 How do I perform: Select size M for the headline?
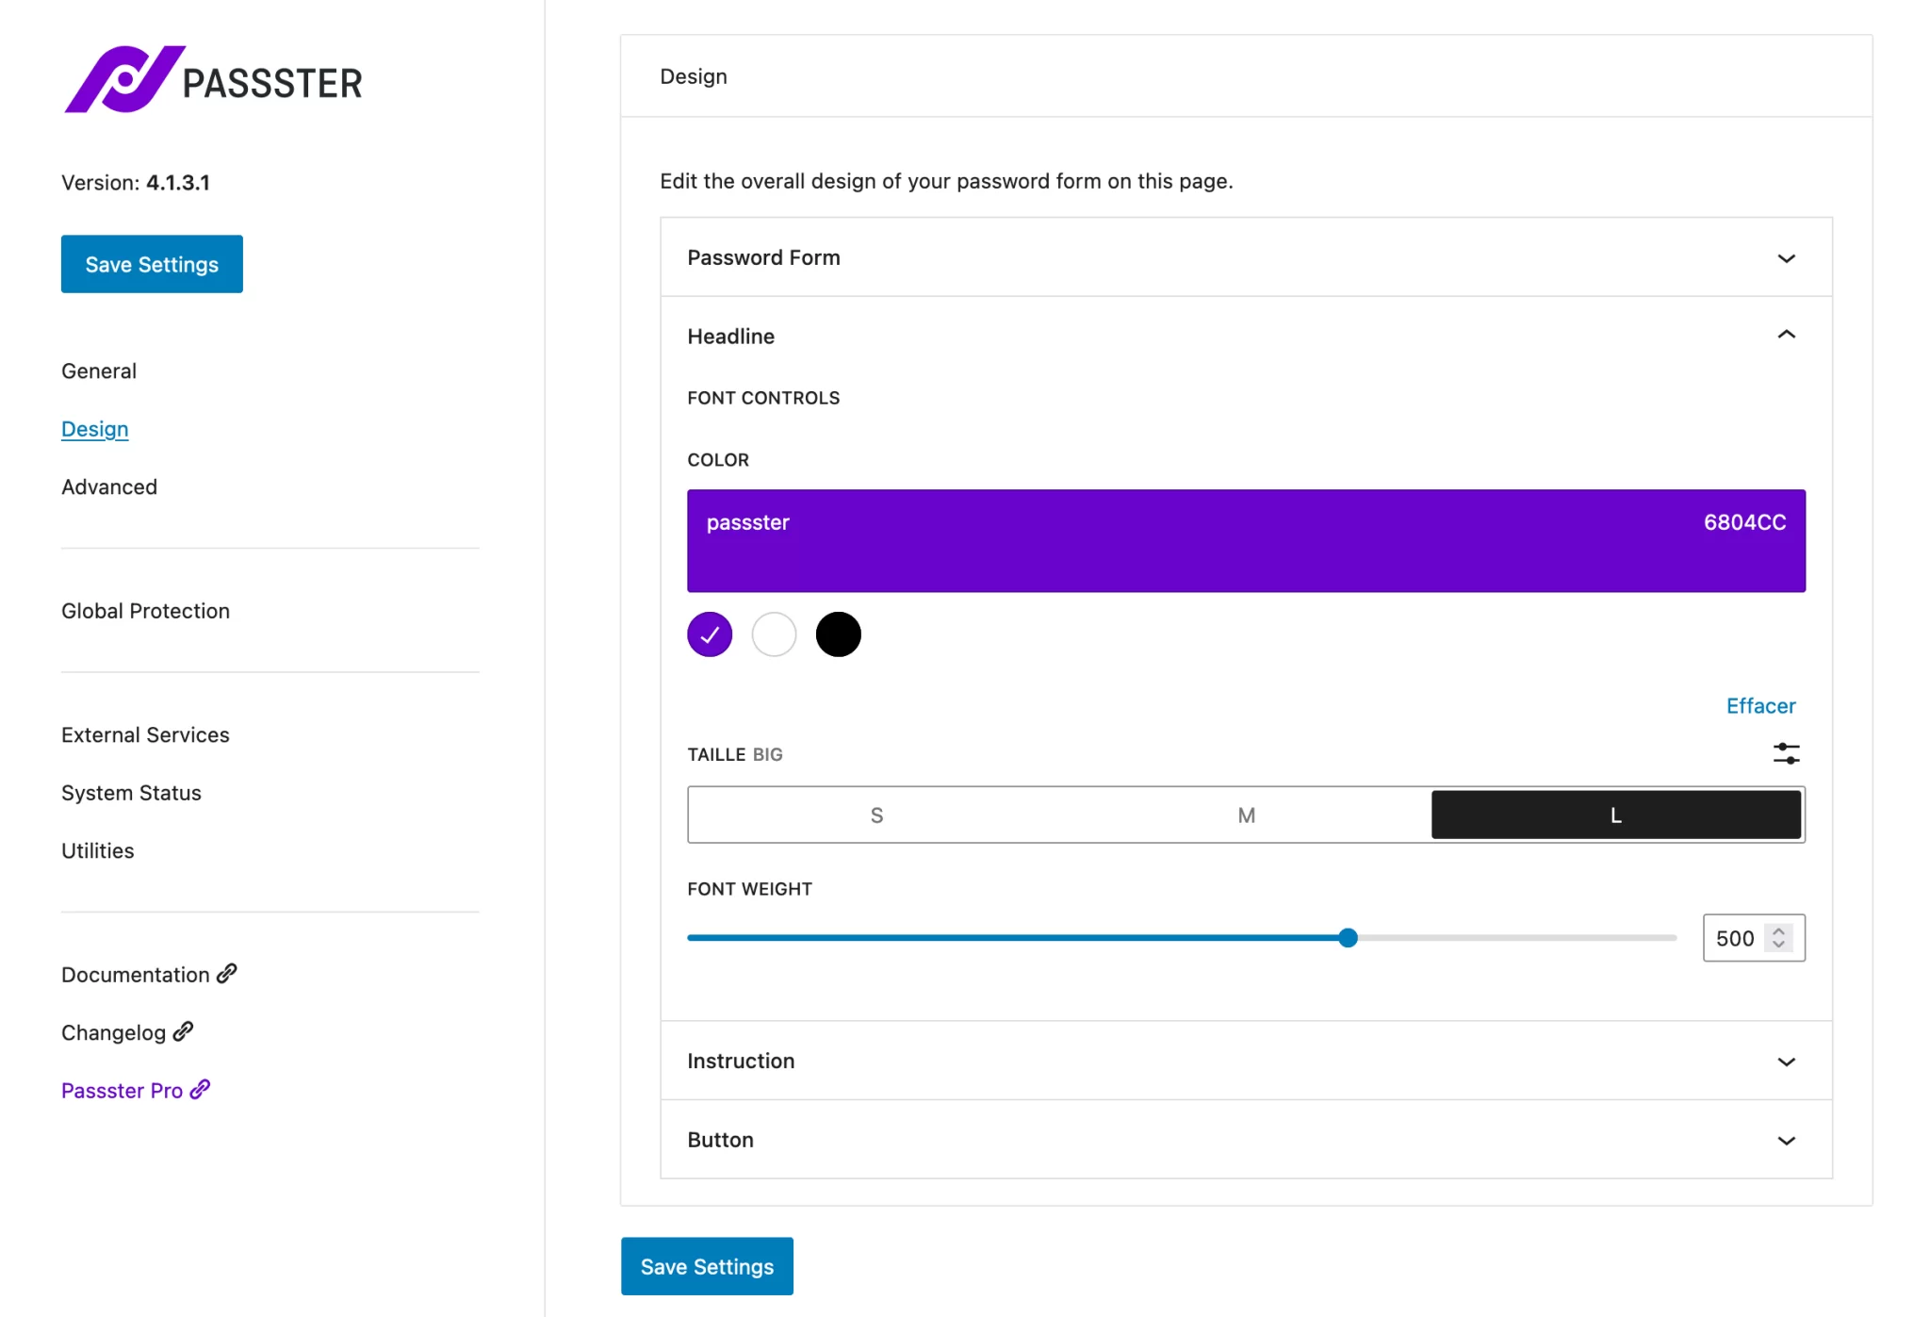(1246, 815)
